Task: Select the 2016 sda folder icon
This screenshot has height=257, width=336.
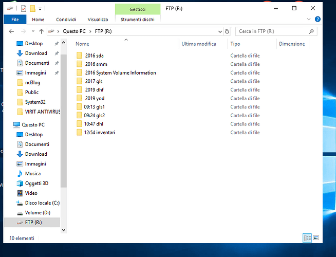Action: click(x=79, y=56)
